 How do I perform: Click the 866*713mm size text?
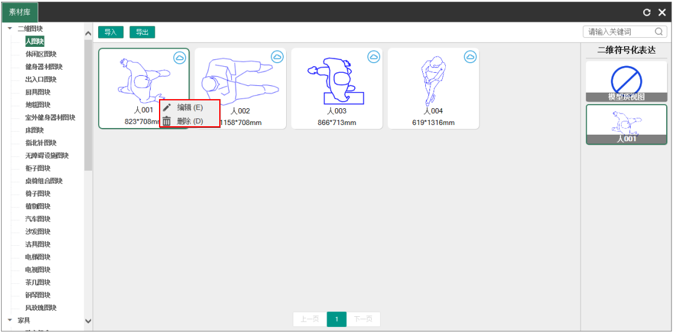pyautogui.click(x=337, y=123)
